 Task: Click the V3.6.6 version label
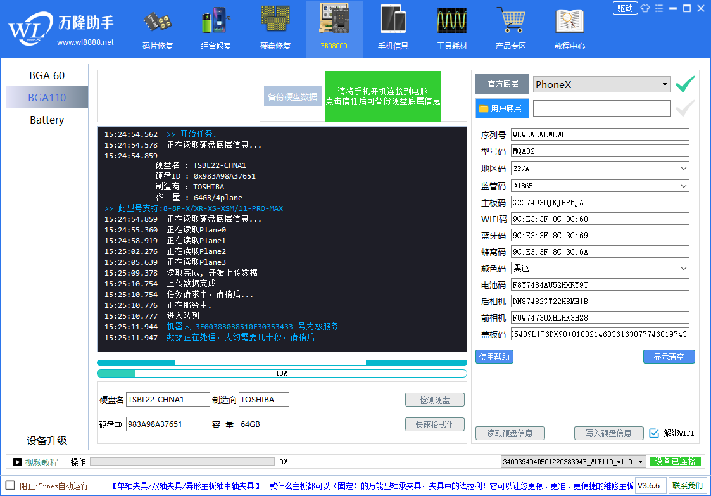coord(650,486)
